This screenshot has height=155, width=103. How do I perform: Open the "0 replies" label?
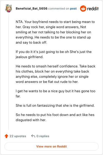[x=43, y=136]
